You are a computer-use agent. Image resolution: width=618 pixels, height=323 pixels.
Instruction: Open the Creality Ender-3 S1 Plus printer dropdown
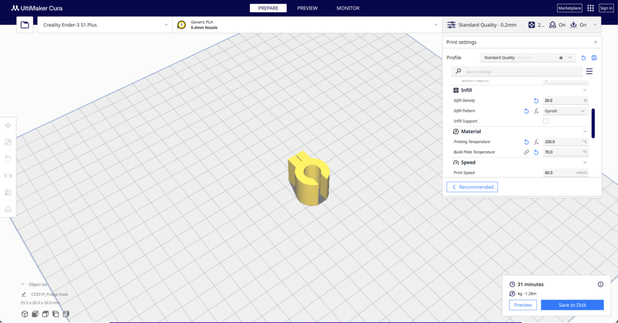tap(105, 25)
